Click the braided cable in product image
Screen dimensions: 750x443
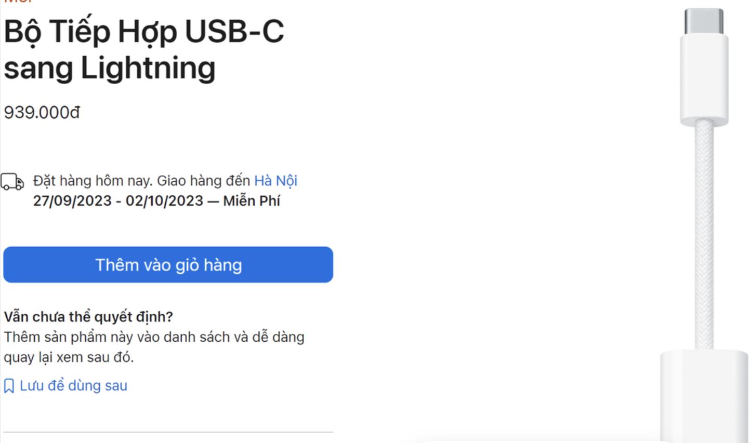coord(704,234)
